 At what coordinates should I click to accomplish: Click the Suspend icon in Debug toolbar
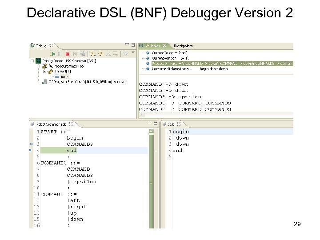point(60,54)
